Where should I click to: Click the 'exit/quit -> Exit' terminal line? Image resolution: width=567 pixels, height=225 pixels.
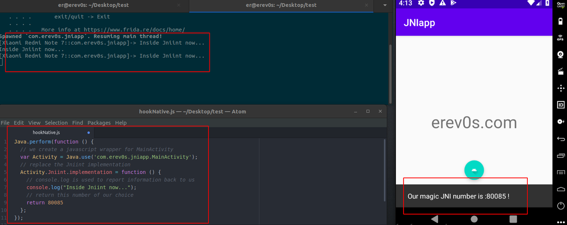[x=82, y=17]
